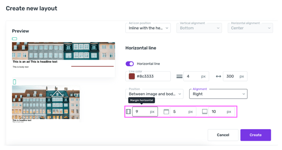
Task: Open the Vertical alignment dropdown
Action: 199,28
